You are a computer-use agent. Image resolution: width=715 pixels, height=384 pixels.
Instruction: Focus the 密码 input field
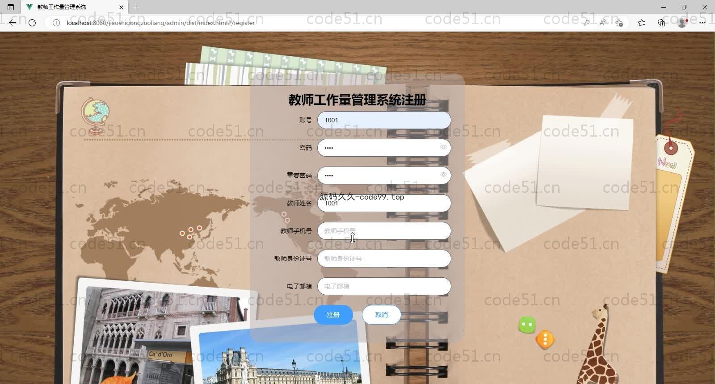pyautogui.click(x=384, y=148)
